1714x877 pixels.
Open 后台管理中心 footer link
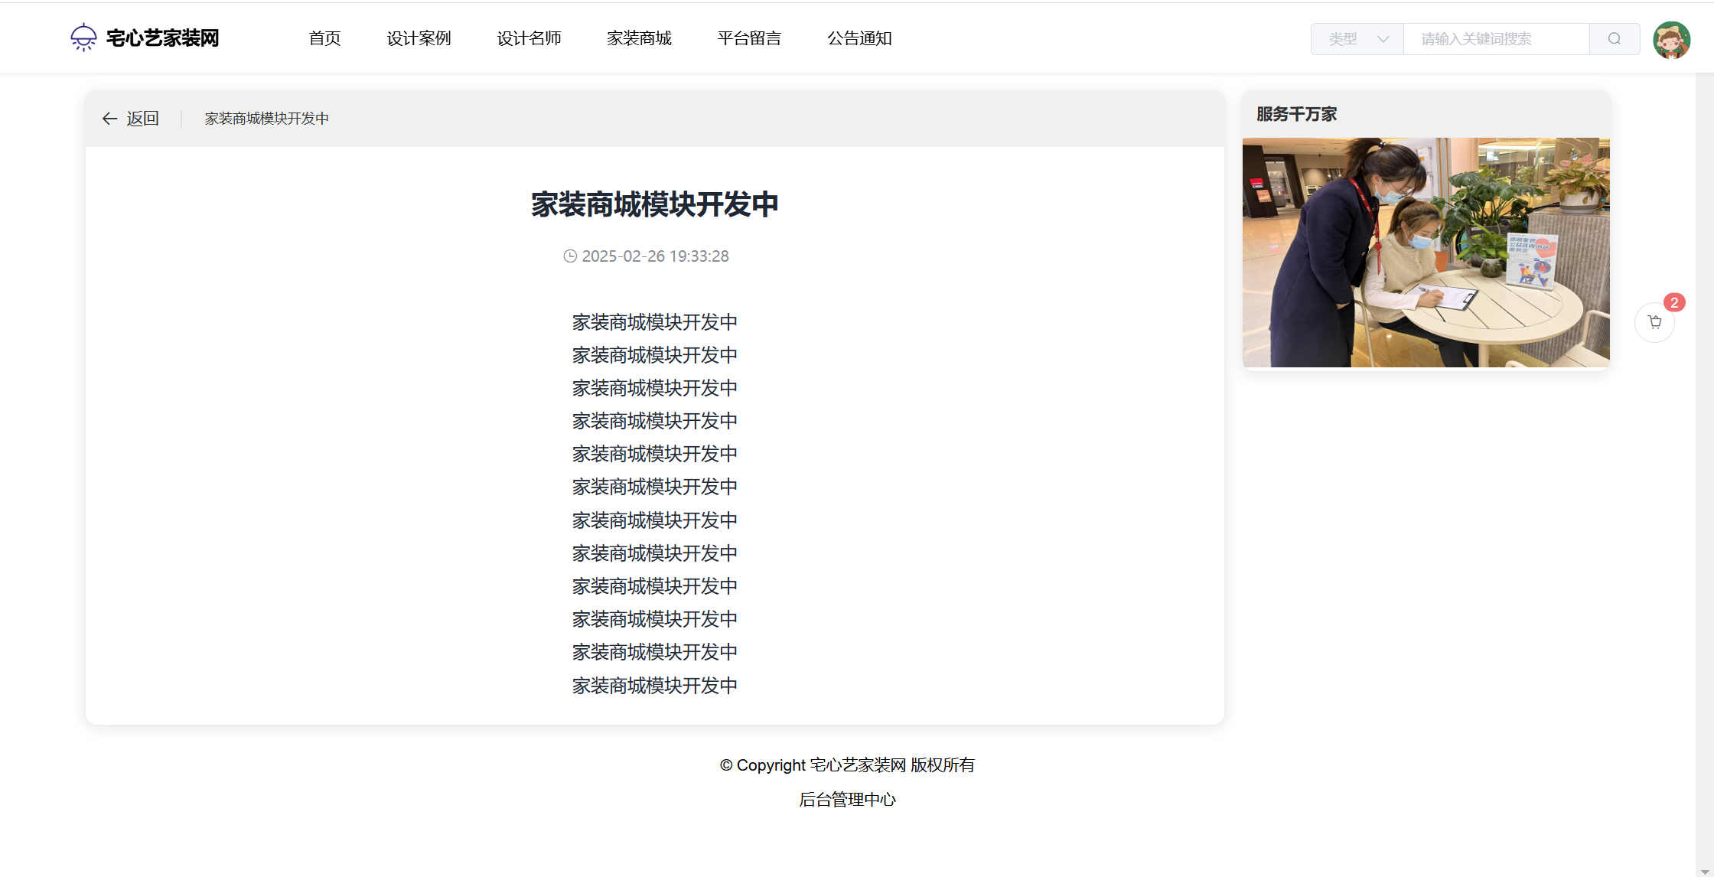847,800
